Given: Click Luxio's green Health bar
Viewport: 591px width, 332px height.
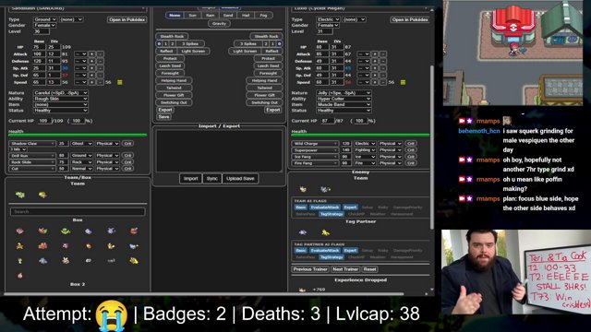Looking at the screenshot, I should click(x=360, y=135).
